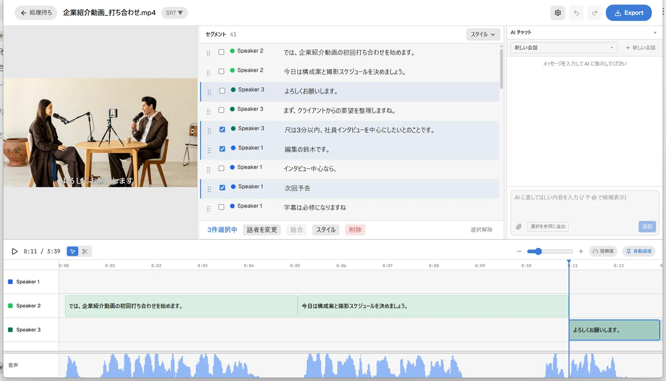Click the timeline zoom slider handle

click(538, 251)
